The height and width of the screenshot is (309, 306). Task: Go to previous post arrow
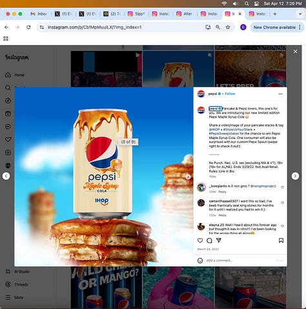pos(6,176)
